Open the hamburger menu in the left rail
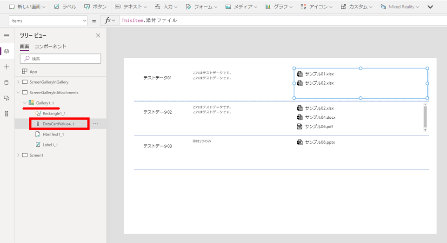This screenshot has width=447, height=243. [x=7, y=36]
